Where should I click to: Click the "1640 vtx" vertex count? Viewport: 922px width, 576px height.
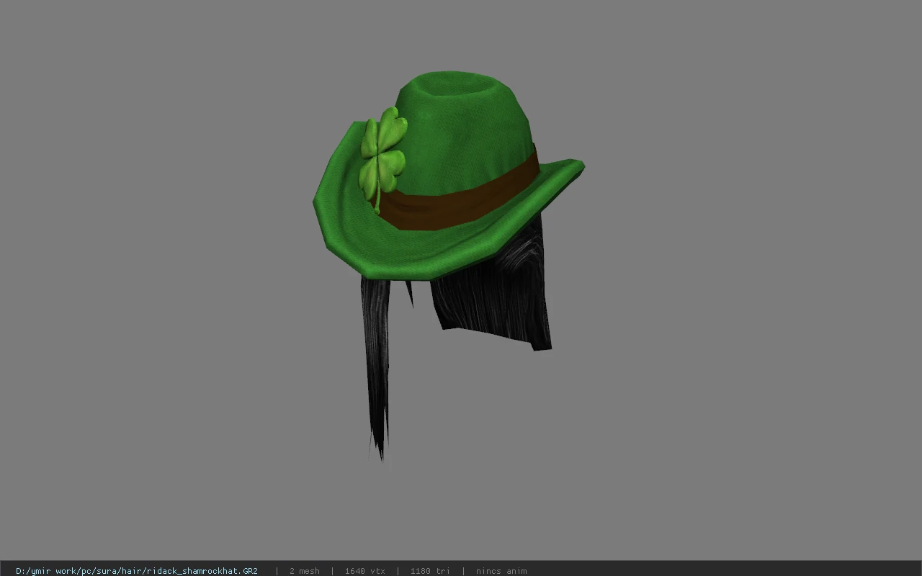[x=364, y=570]
